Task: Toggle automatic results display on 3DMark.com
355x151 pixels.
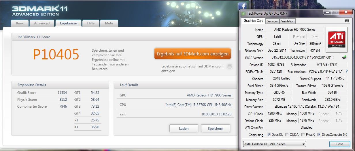Action: [229, 67]
